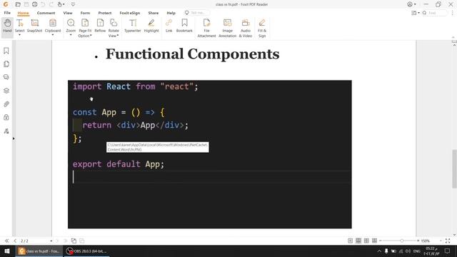
Task: Open the Help tab
Action: (171, 13)
